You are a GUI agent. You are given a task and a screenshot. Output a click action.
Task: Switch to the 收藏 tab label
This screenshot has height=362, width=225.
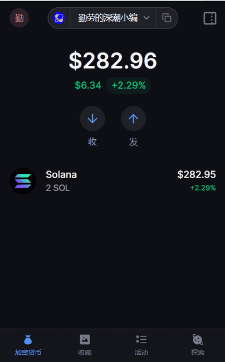pos(85,353)
